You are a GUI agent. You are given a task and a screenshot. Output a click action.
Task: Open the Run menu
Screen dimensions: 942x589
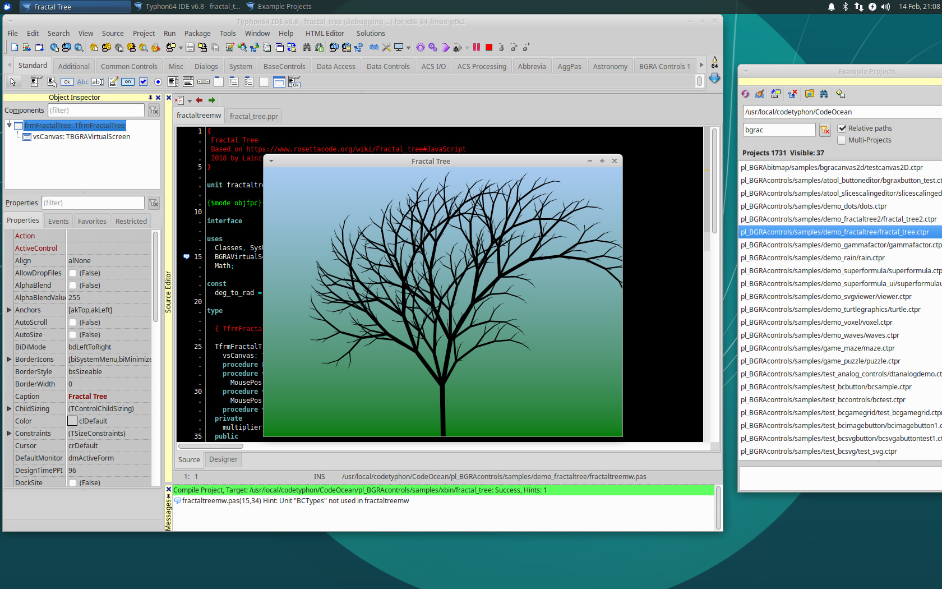pos(169,34)
